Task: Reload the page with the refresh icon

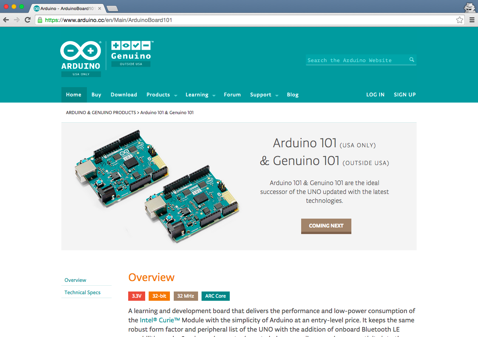Action: coord(28,20)
